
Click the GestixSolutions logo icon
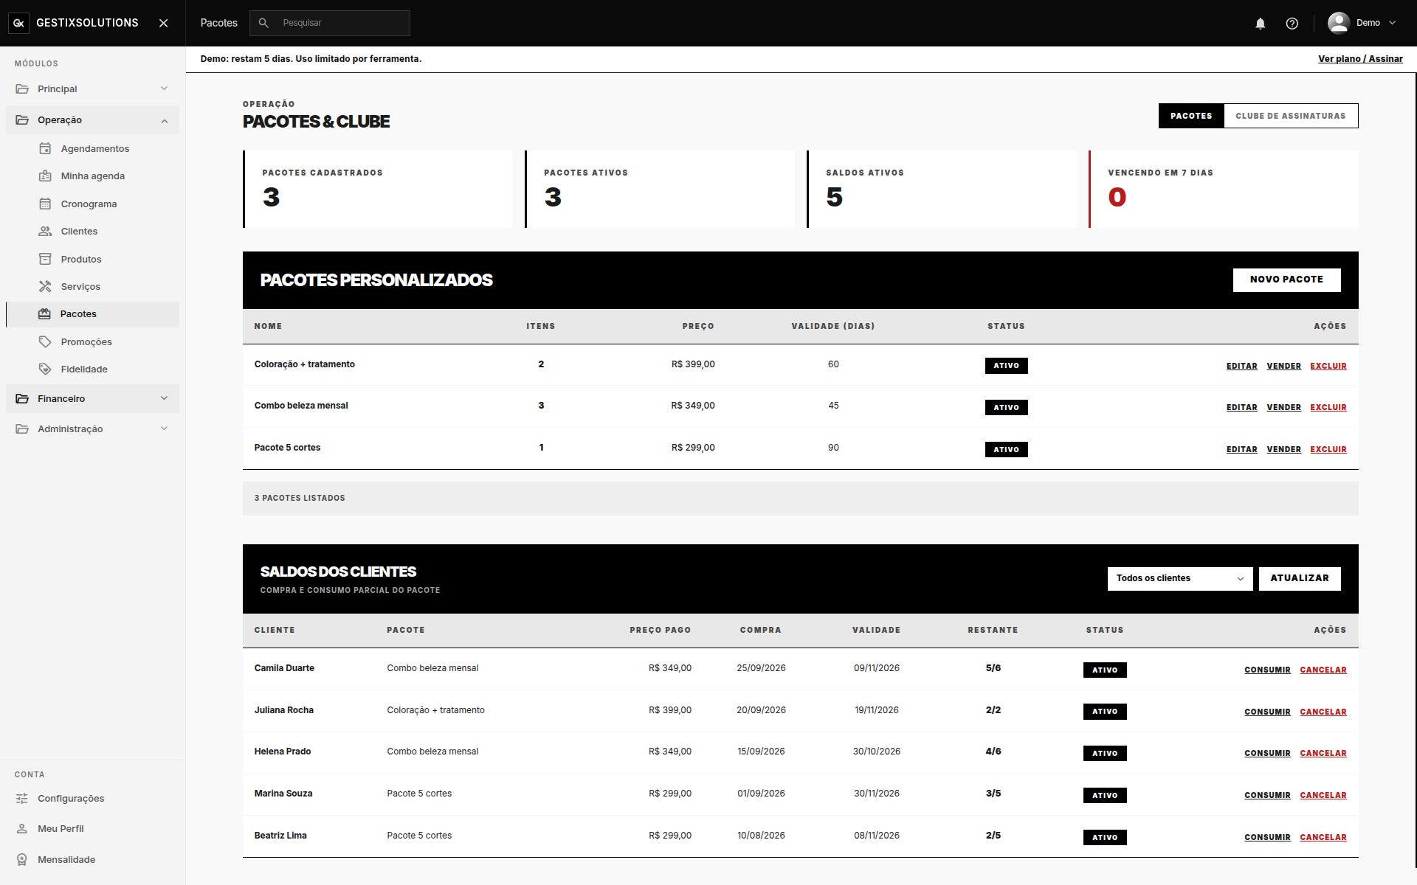pyautogui.click(x=18, y=23)
